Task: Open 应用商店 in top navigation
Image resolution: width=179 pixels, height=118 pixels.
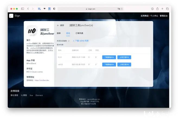Action: pyautogui.click(x=145, y=16)
